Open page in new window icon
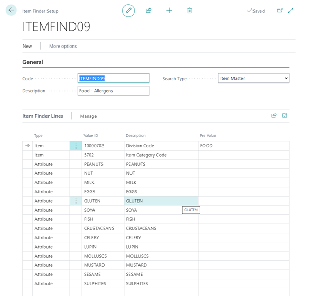318x296 pixels. coord(279,11)
